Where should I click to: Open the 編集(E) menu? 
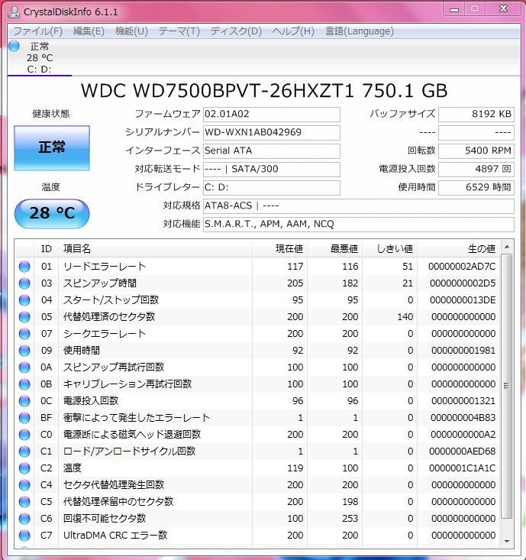[x=89, y=31]
